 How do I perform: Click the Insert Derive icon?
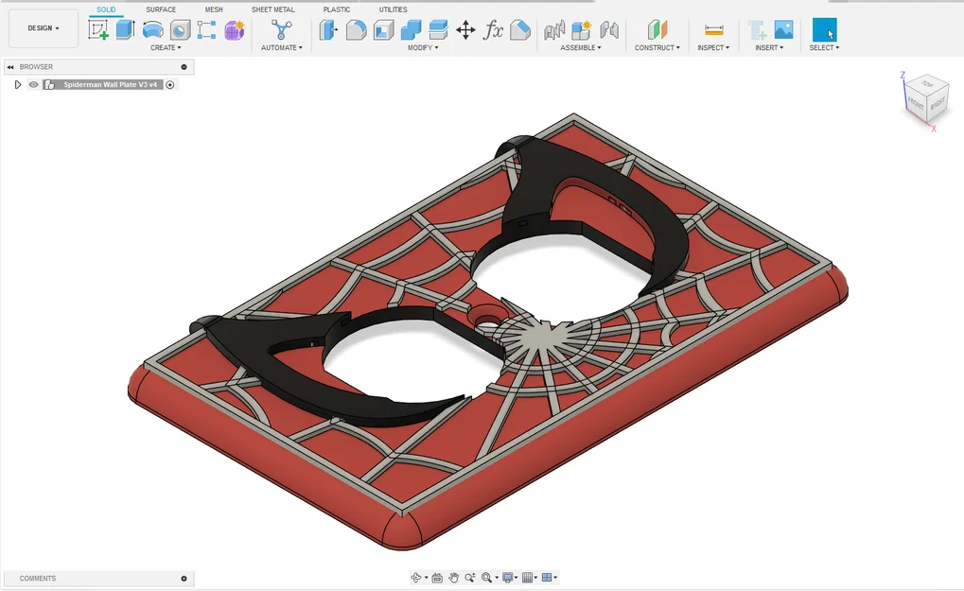[x=756, y=29]
